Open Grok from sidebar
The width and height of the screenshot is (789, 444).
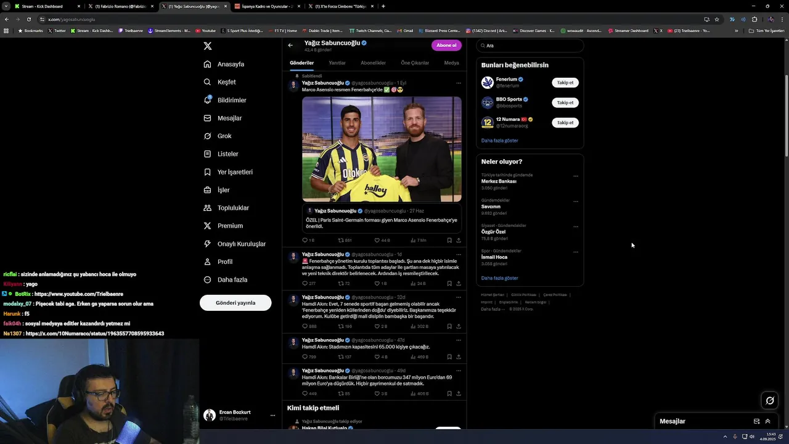[x=218, y=136]
